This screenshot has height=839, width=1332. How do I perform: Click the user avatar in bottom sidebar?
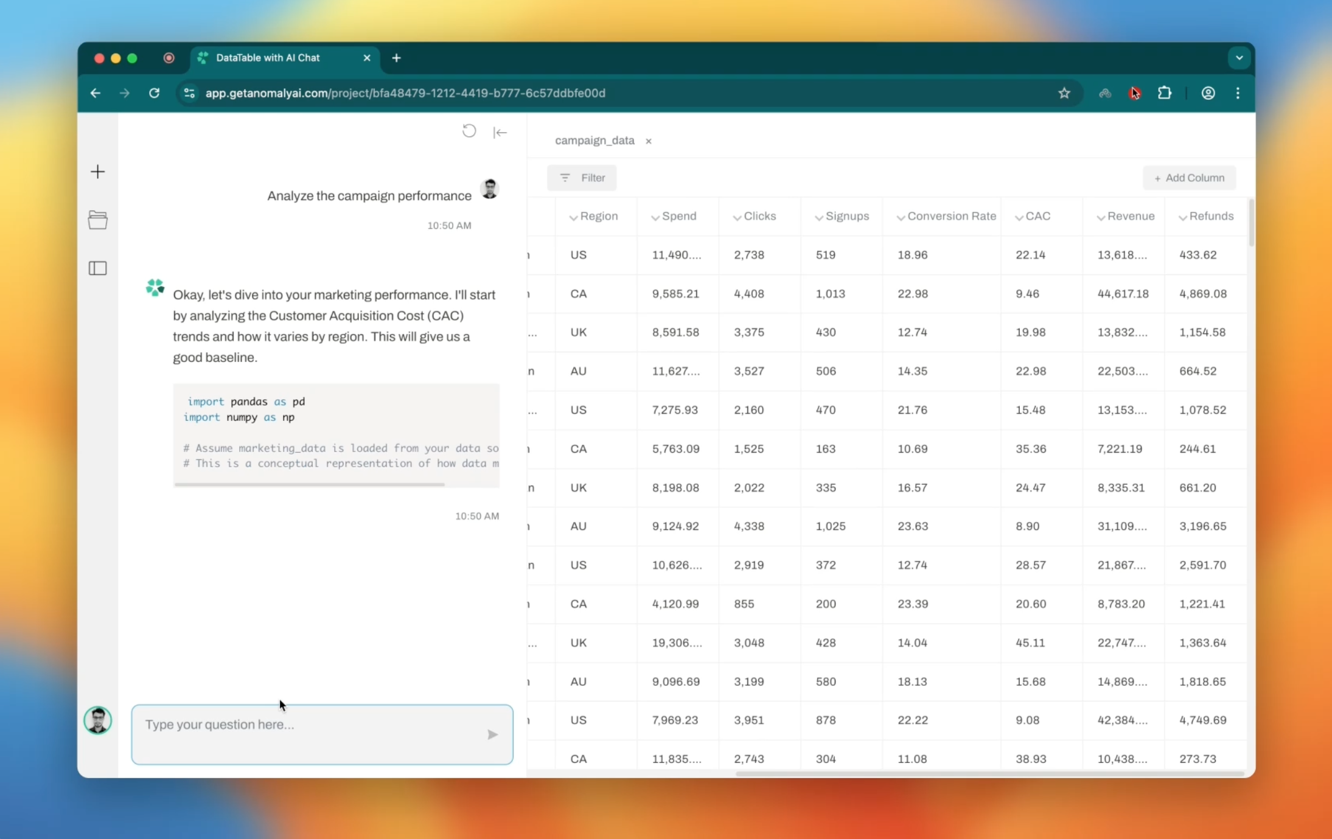(x=97, y=720)
